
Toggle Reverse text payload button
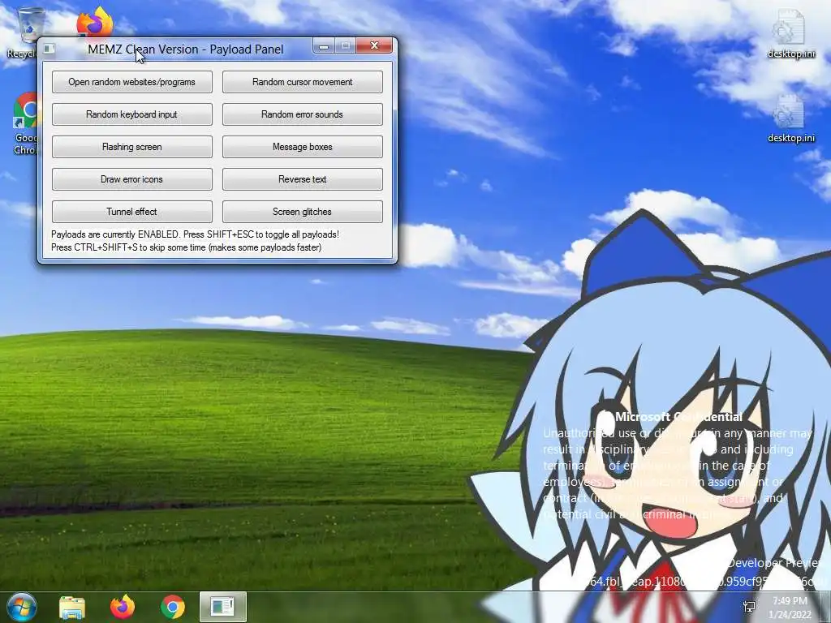(x=302, y=179)
